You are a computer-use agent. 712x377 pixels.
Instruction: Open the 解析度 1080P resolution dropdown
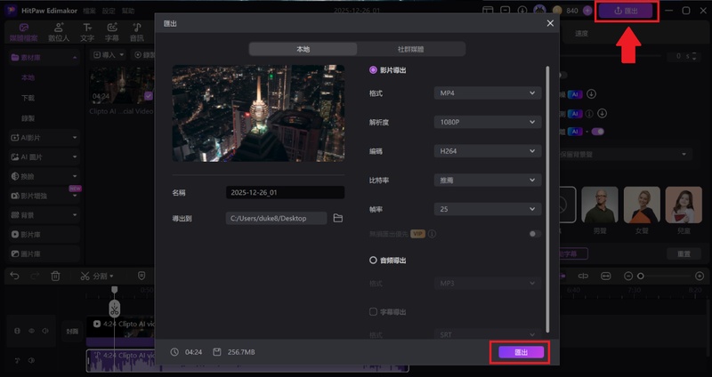click(488, 122)
